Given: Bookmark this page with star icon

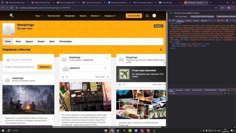Looking at the screenshot, I should 216,8.
